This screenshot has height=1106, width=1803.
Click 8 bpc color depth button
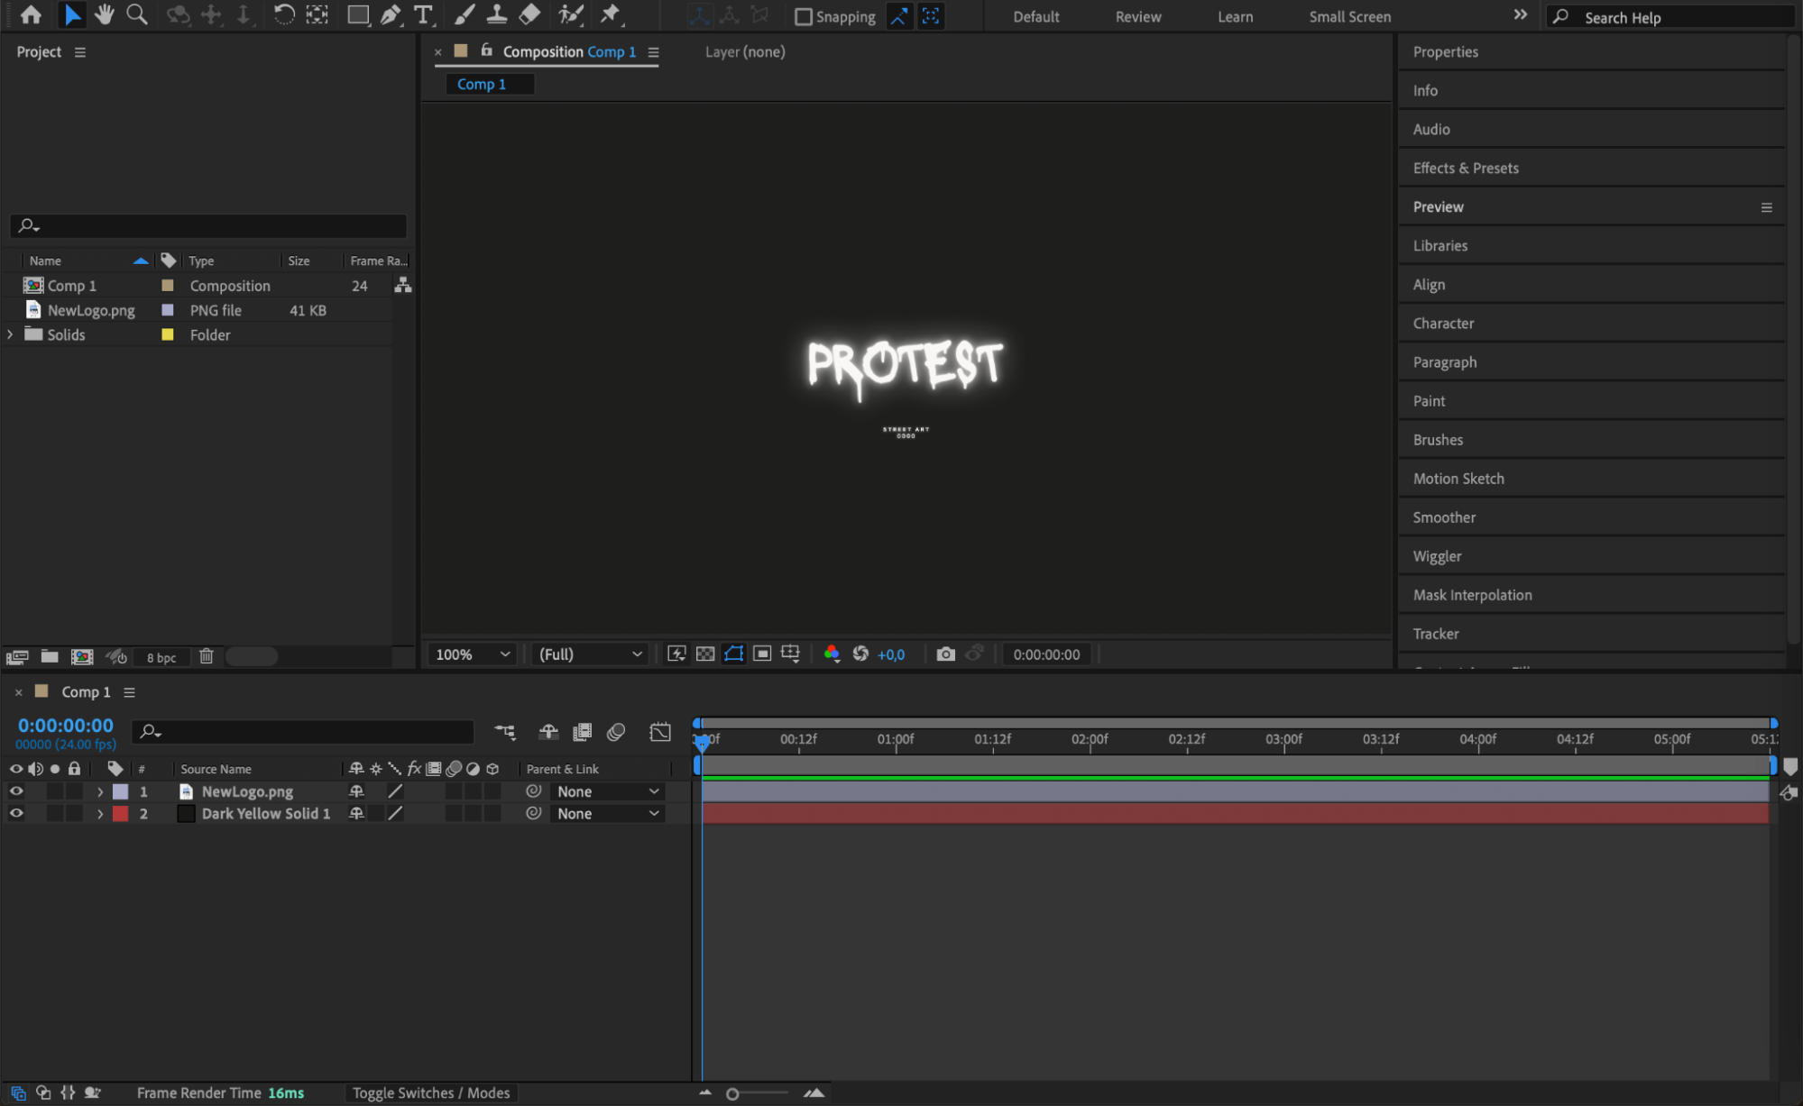pyautogui.click(x=161, y=657)
